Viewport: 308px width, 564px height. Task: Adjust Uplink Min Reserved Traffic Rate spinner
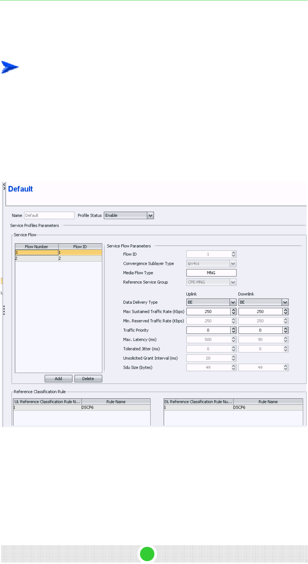[233, 321]
